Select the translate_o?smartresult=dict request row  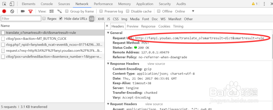[52, 33]
